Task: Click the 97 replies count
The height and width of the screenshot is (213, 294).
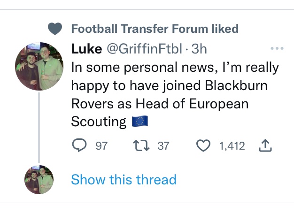Action: pyautogui.click(x=101, y=146)
